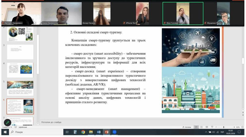Click the zoom out minus button
The width and height of the screenshot is (246, 137).
(216, 127)
